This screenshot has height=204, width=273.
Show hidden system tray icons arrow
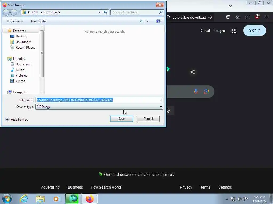point(227,199)
